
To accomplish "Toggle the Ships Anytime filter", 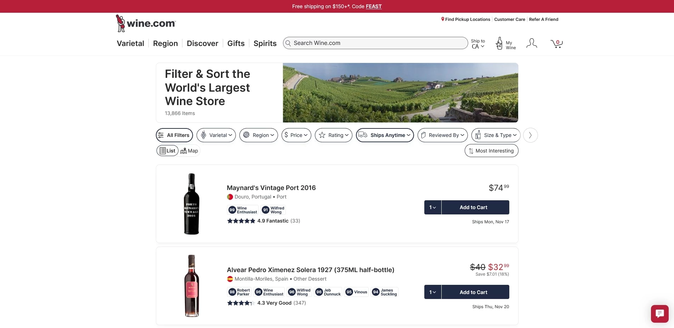I will pos(385,135).
